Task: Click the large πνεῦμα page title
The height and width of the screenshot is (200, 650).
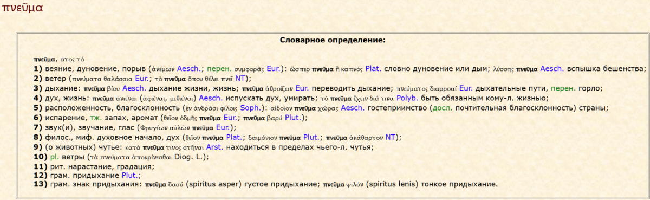Action: (22, 9)
